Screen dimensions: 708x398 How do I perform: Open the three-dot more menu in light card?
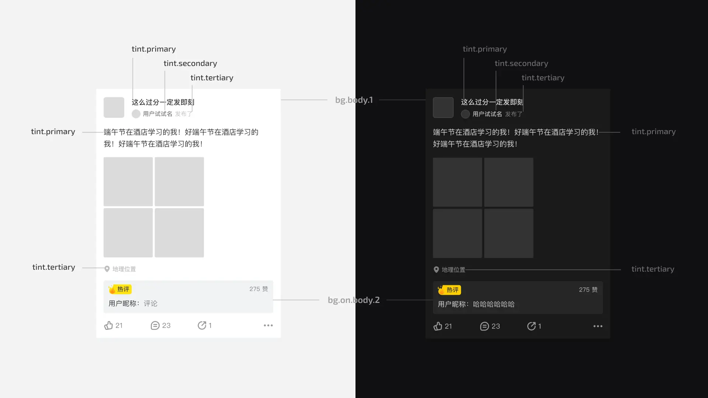(x=268, y=325)
